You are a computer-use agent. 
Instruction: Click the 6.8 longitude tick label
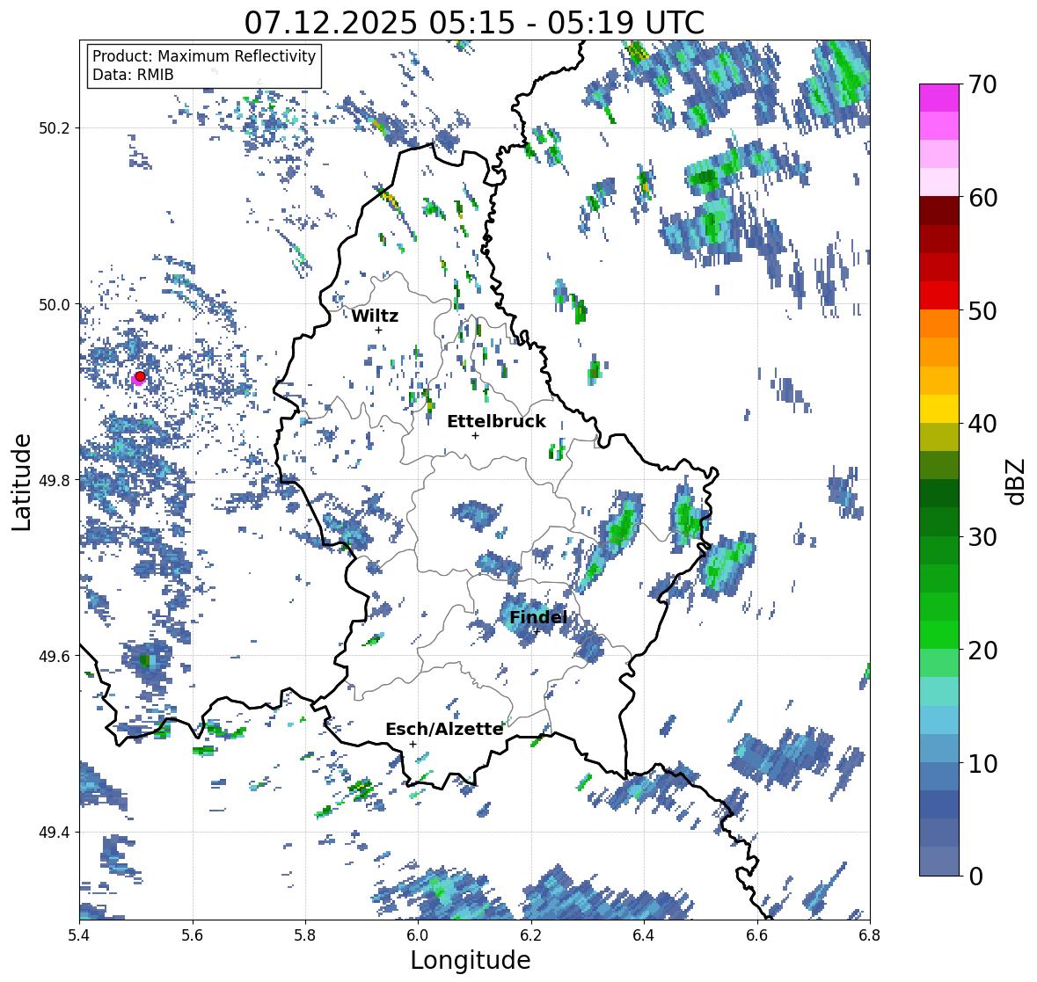point(870,935)
